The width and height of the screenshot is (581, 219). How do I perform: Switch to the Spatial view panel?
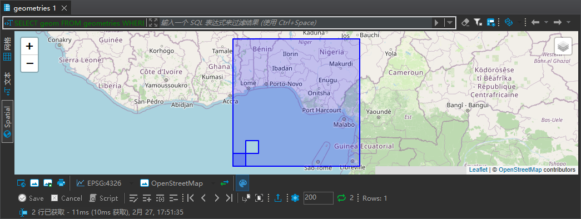click(x=7, y=121)
